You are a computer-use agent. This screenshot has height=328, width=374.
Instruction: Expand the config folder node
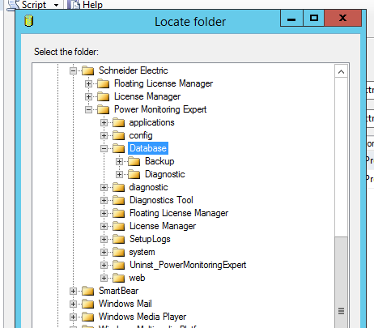pos(104,135)
